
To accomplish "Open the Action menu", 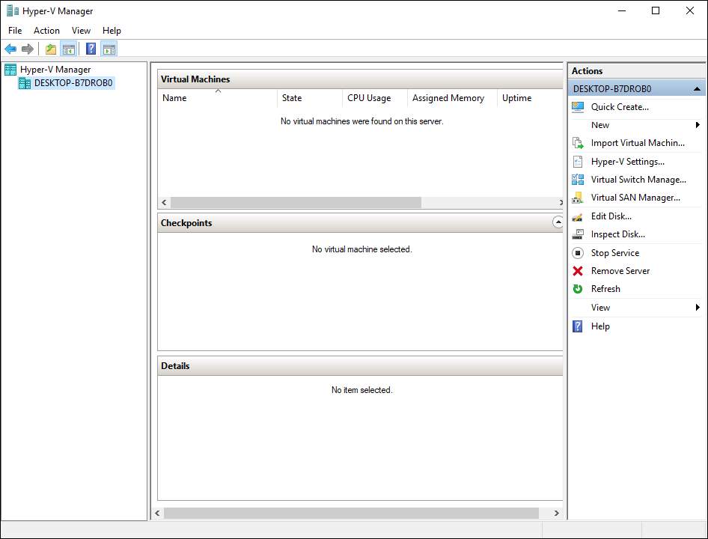I will pyautogui.click(x=46, y=31).
